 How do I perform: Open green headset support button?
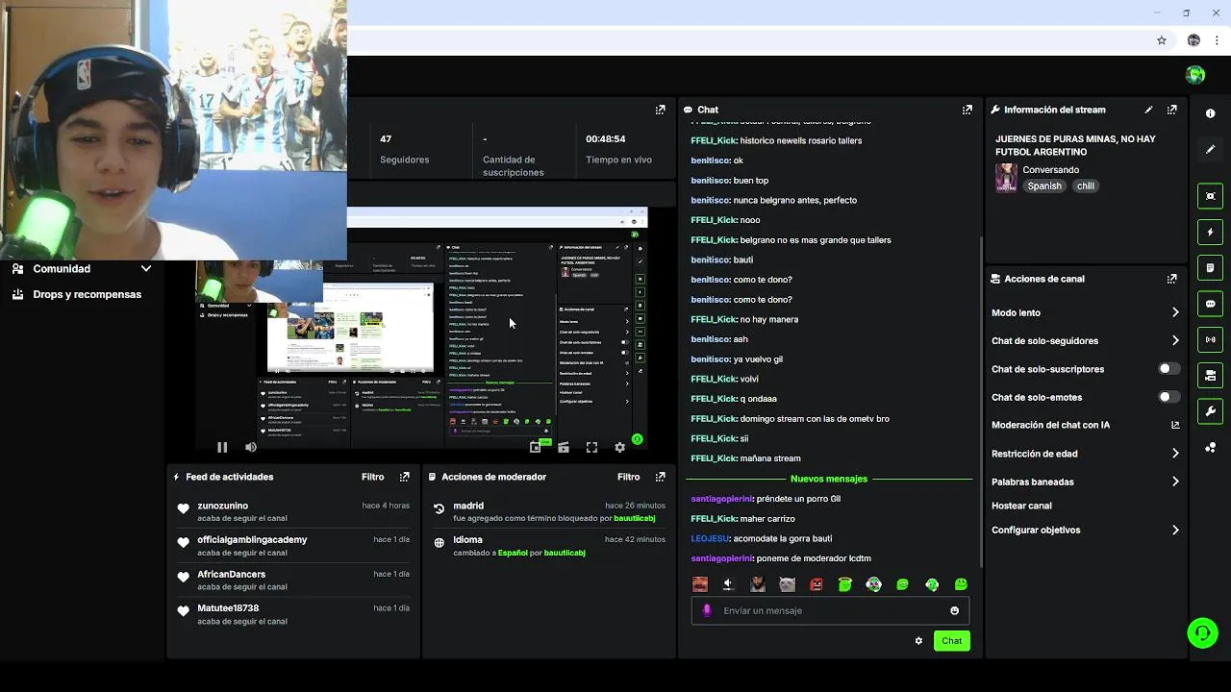(x=1202, y=632)
